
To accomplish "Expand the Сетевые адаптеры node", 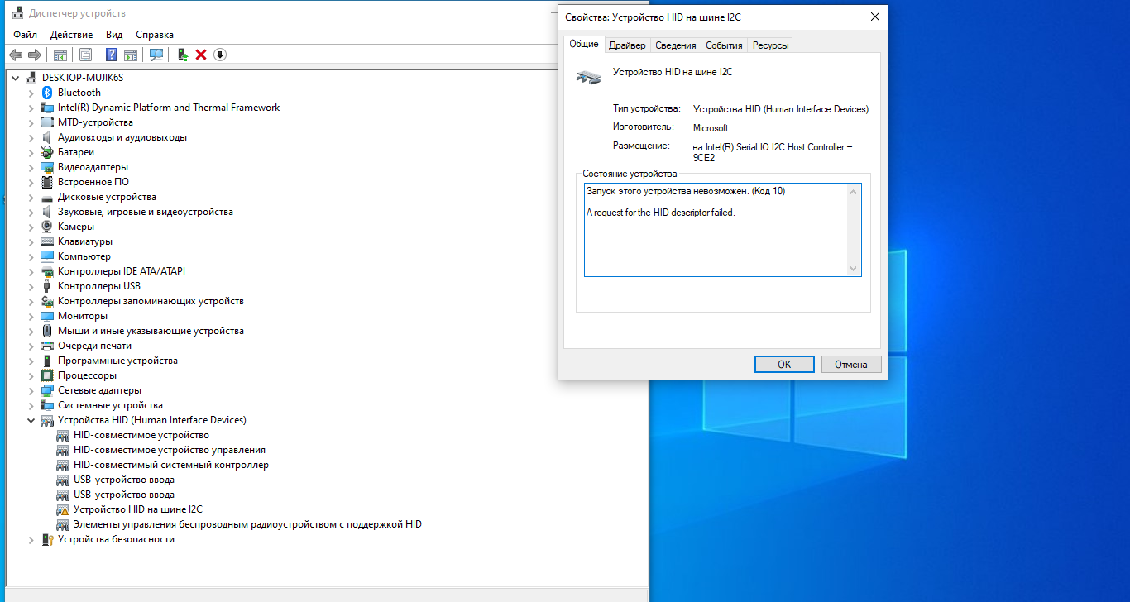I will click(31, 390).
